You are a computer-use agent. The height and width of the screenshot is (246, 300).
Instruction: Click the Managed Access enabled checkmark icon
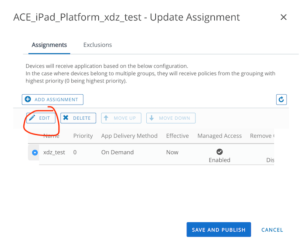click(x=220, y=152)
